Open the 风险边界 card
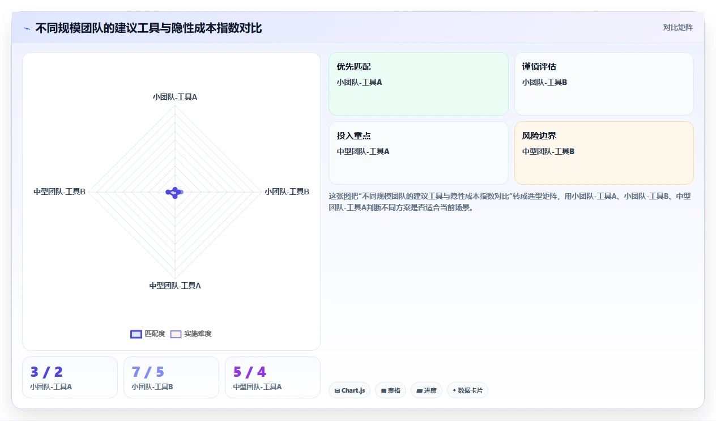Image resolution: width=716 pixels, height=421 pixels. 604,153
